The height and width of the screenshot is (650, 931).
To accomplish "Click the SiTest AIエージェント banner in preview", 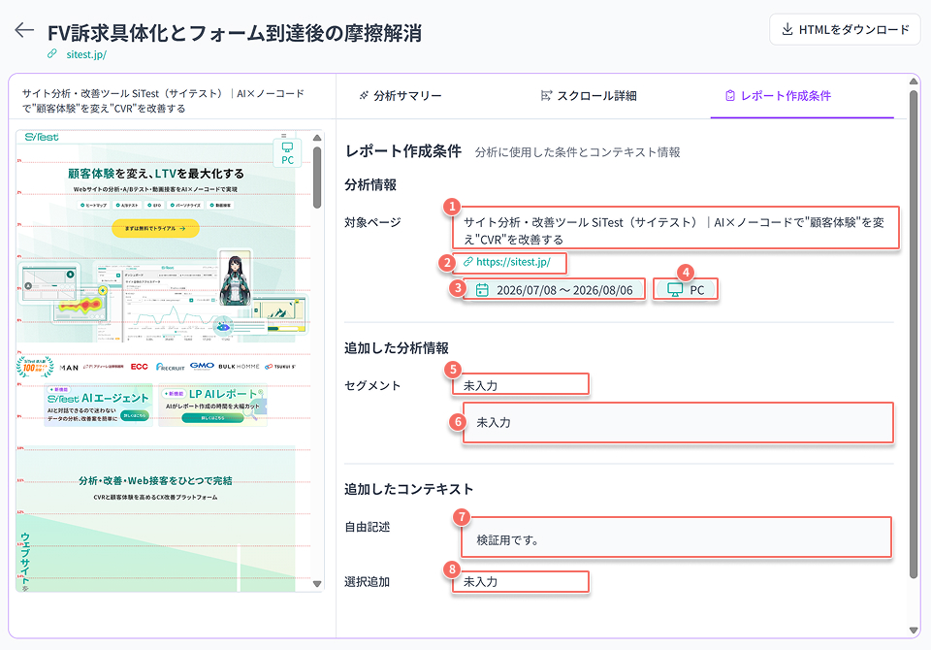I will [99, 406].
